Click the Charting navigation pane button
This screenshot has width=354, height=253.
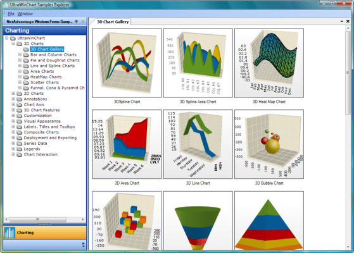[x=45, y=233]
